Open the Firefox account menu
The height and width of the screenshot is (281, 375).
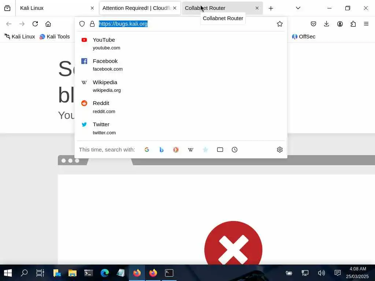tap(340, 24)
